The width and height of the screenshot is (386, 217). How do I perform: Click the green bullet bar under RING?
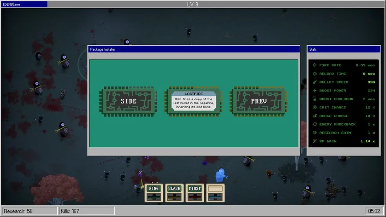[x=154, y=197]
